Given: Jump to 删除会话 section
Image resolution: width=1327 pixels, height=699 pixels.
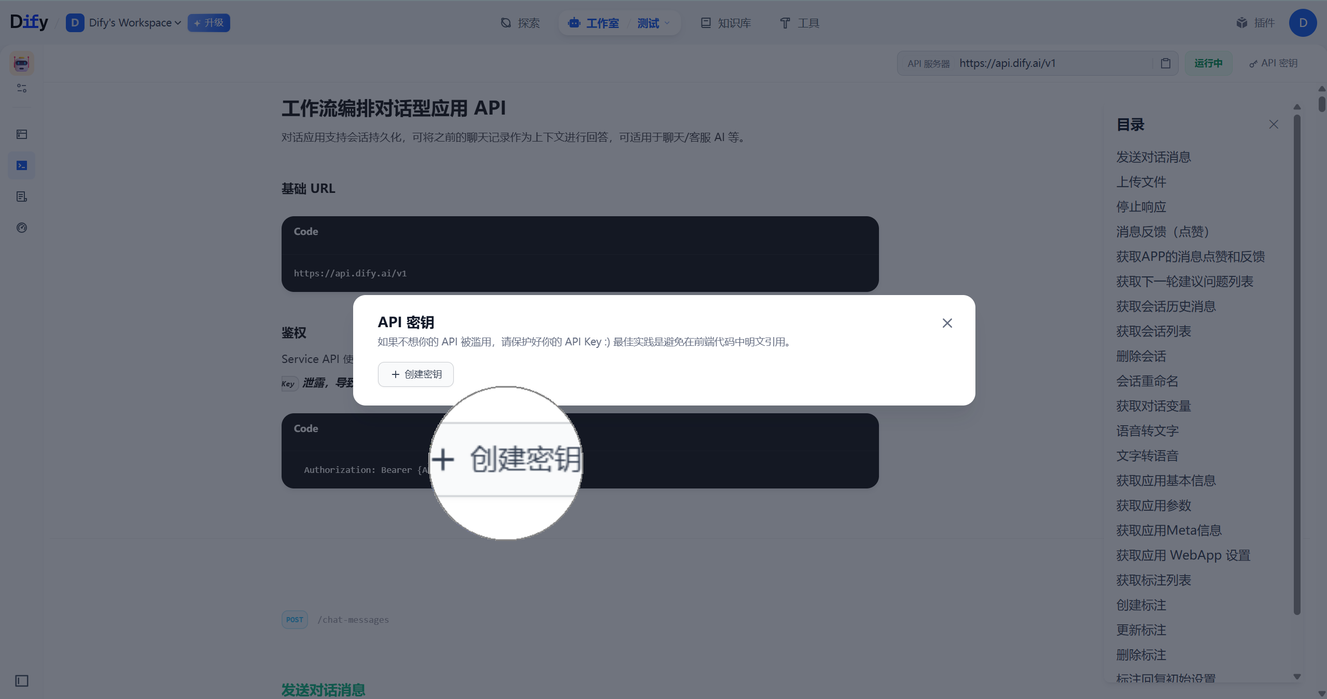Looking at the screenshot, I should tap(1141, 356).
